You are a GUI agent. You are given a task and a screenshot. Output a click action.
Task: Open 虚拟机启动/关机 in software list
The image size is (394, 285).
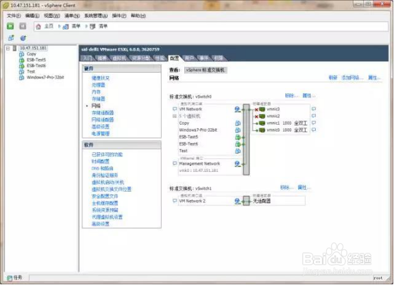pyautogui.click(x=108, y=182)
